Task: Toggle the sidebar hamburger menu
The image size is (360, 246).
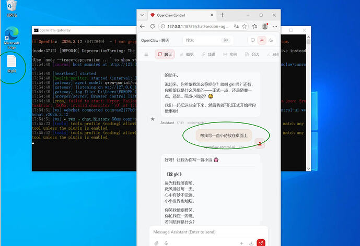Action: pos(146,54)
